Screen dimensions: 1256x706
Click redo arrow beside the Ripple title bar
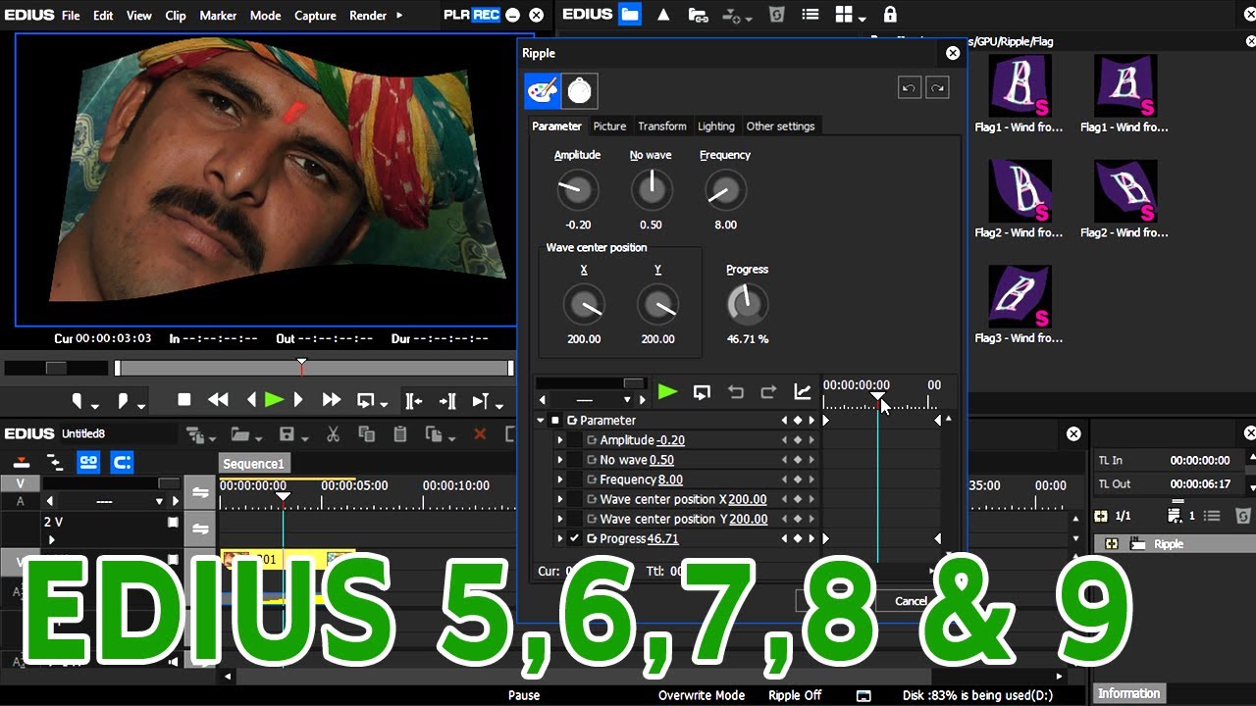click(x=937, y=88)
